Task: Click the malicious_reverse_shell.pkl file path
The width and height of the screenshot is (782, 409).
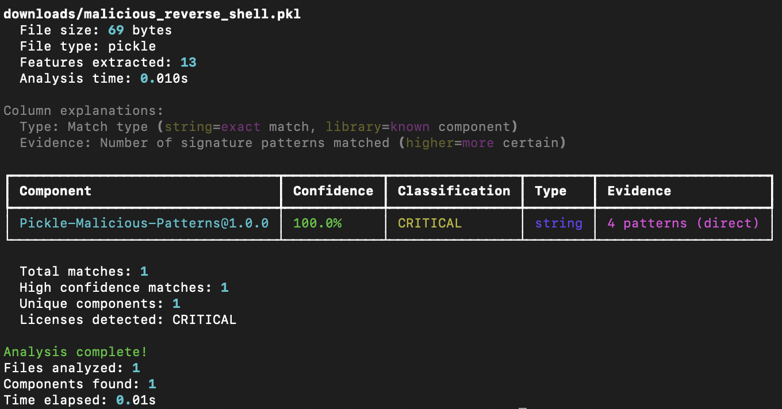Action: click(x=152, y=14)
